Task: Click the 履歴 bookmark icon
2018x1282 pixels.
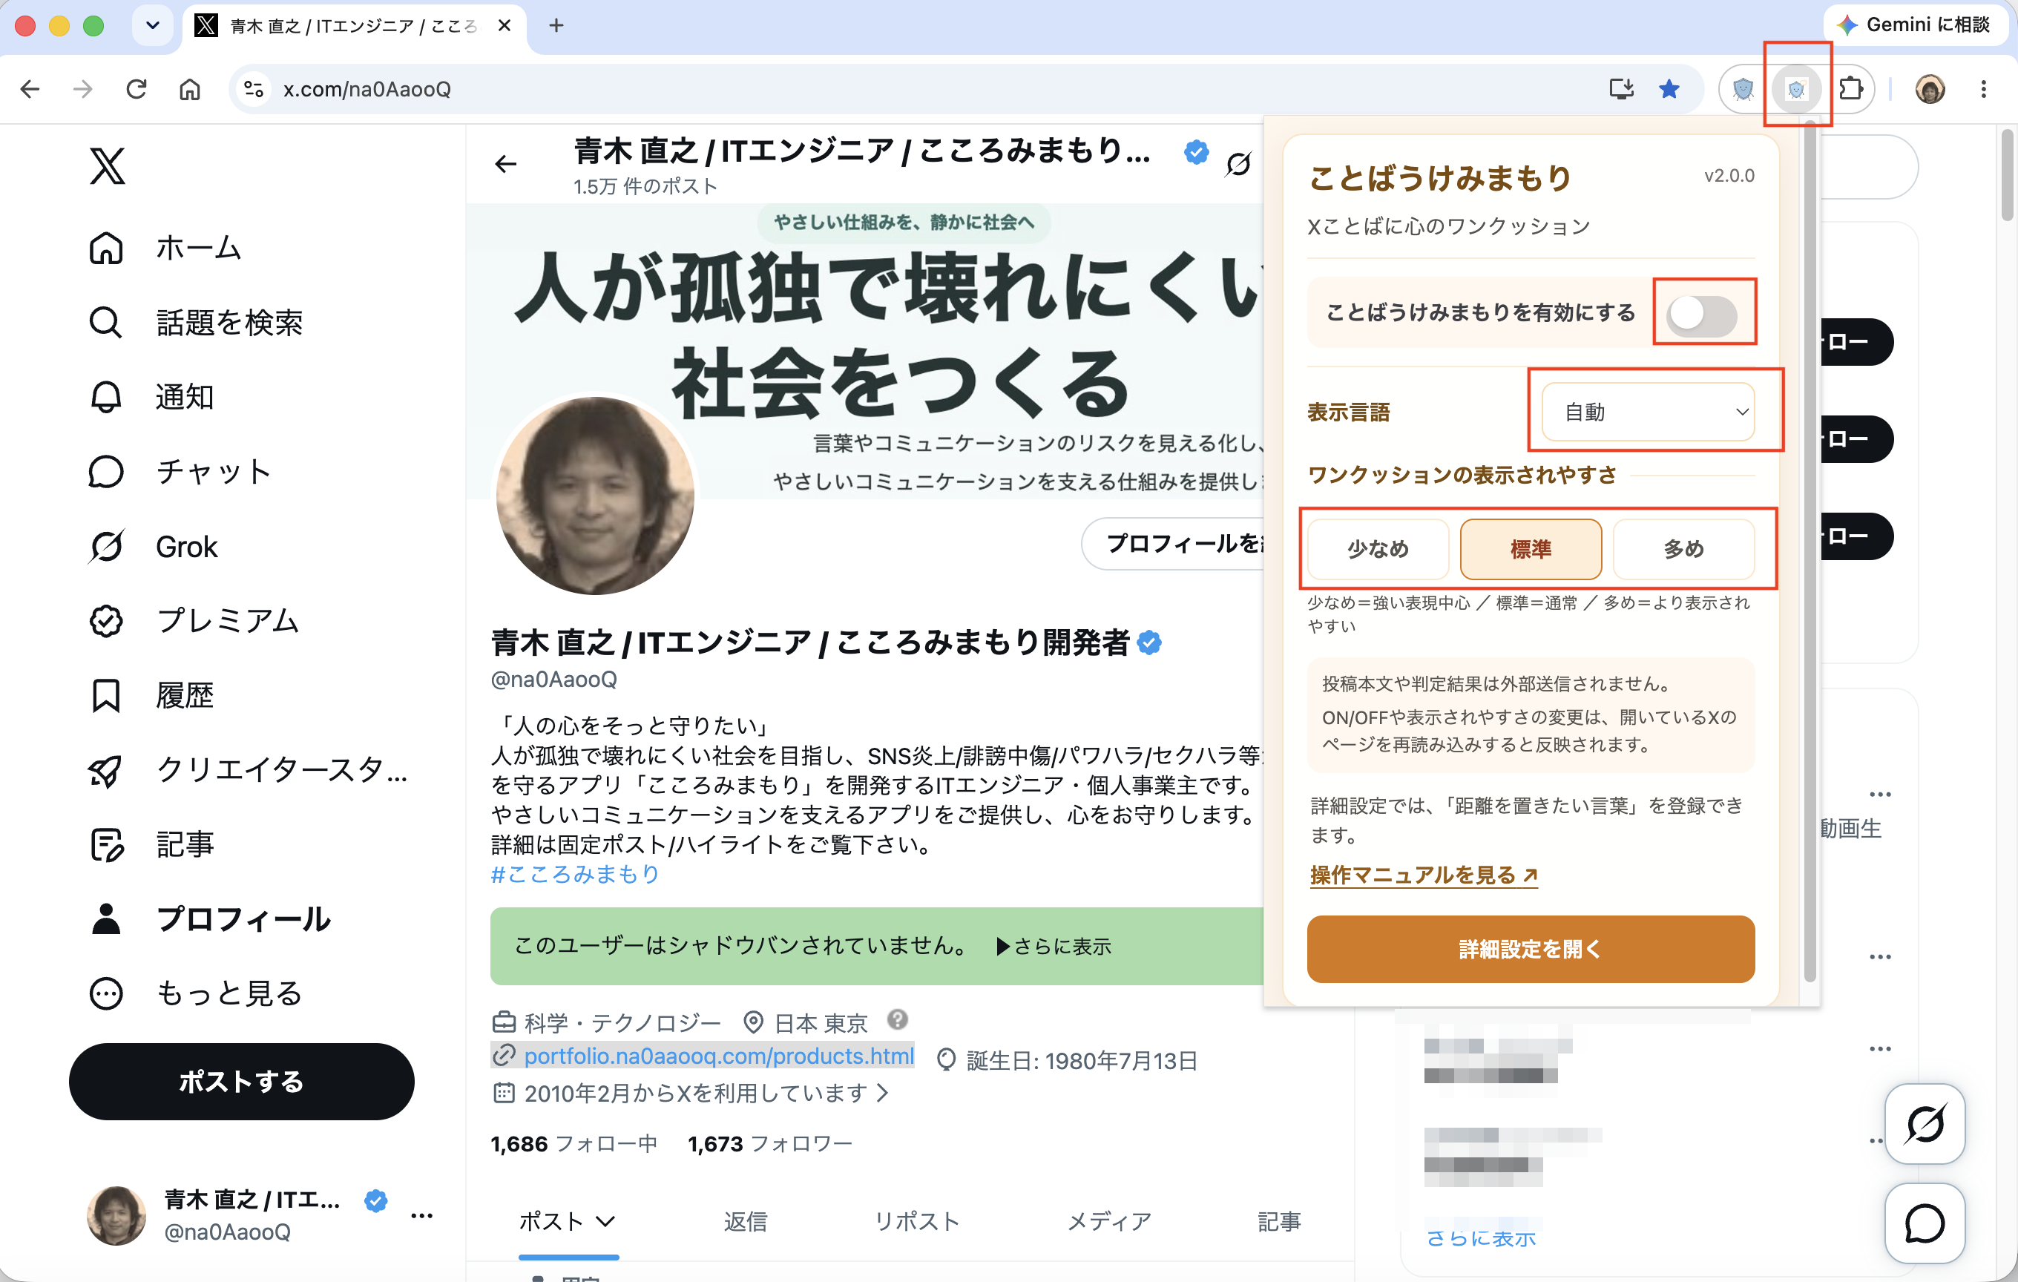Action: [105, 695]
